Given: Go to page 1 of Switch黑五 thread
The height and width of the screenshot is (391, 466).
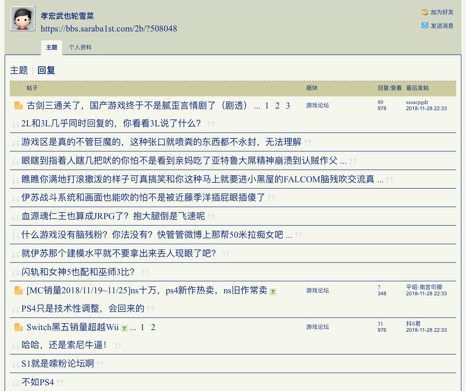Looking at the screenshot, I should point(142,327).
